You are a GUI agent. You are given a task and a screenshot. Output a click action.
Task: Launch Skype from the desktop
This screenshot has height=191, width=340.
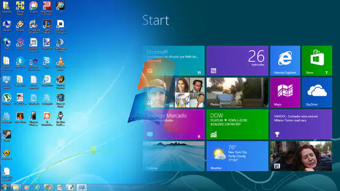(47, 62)
